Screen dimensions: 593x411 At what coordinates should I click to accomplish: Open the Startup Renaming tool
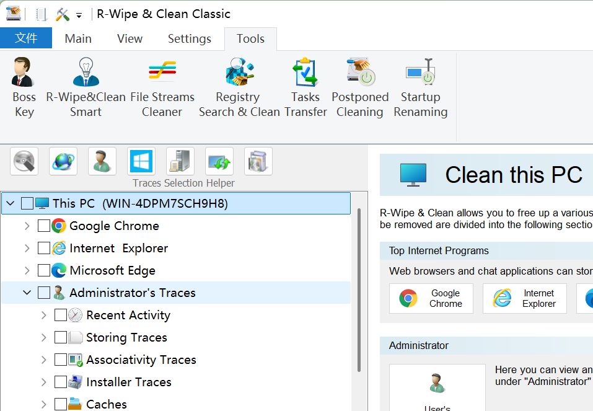pyautogui.click(x=420, y=87)
